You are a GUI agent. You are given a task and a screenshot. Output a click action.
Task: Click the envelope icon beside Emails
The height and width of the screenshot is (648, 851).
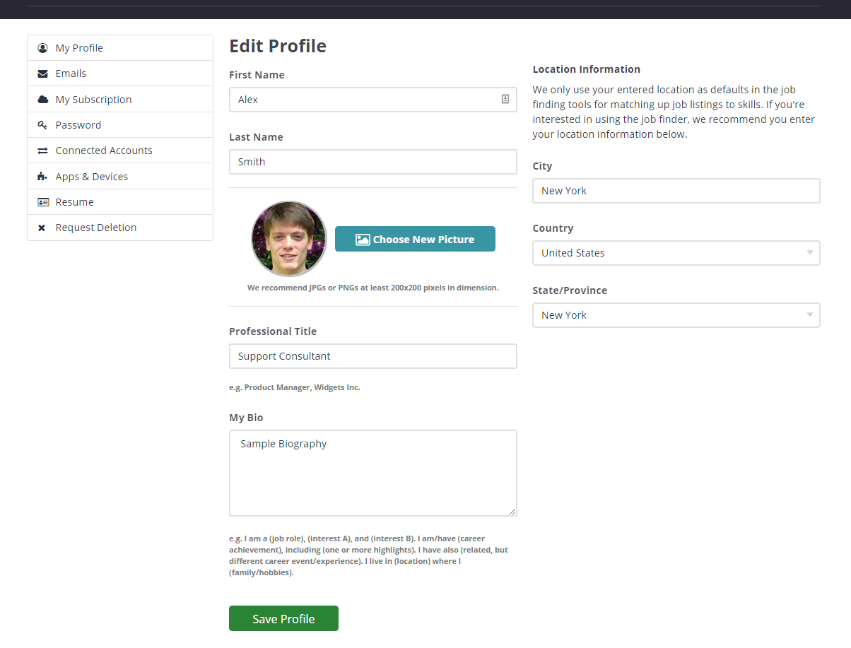(x=42, y=73)
